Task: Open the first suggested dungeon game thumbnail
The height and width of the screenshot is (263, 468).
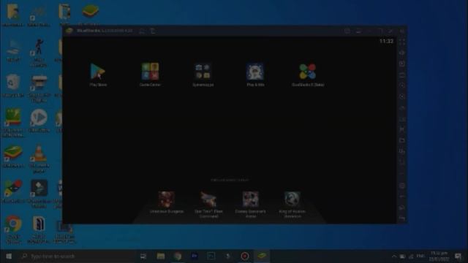Action: (x=167, y=199)
